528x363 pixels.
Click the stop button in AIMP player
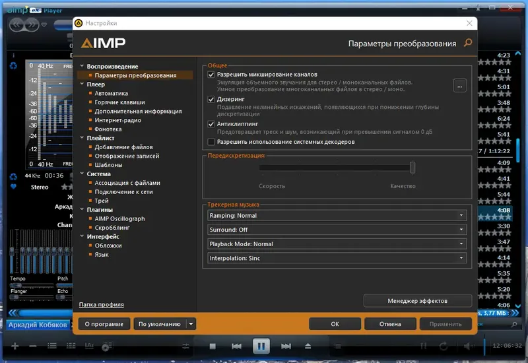pos(213,346)
